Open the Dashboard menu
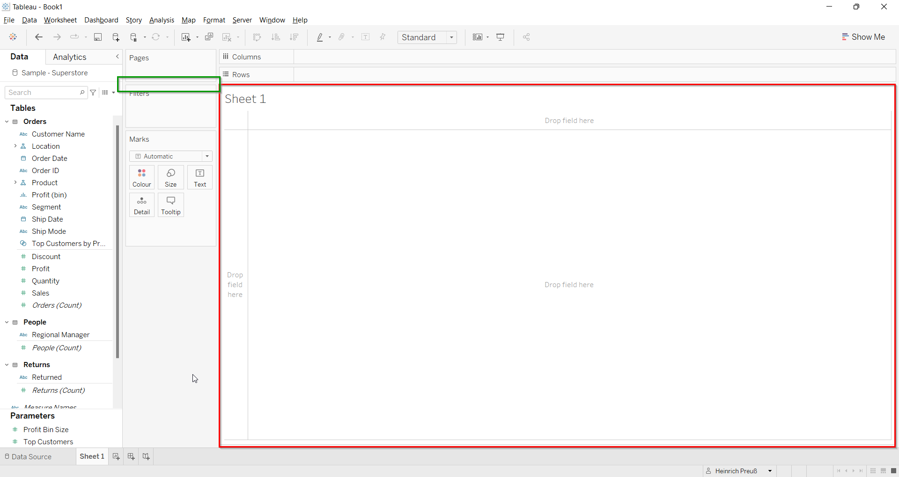This screenshot has height=477, width=899. point(101,20)
